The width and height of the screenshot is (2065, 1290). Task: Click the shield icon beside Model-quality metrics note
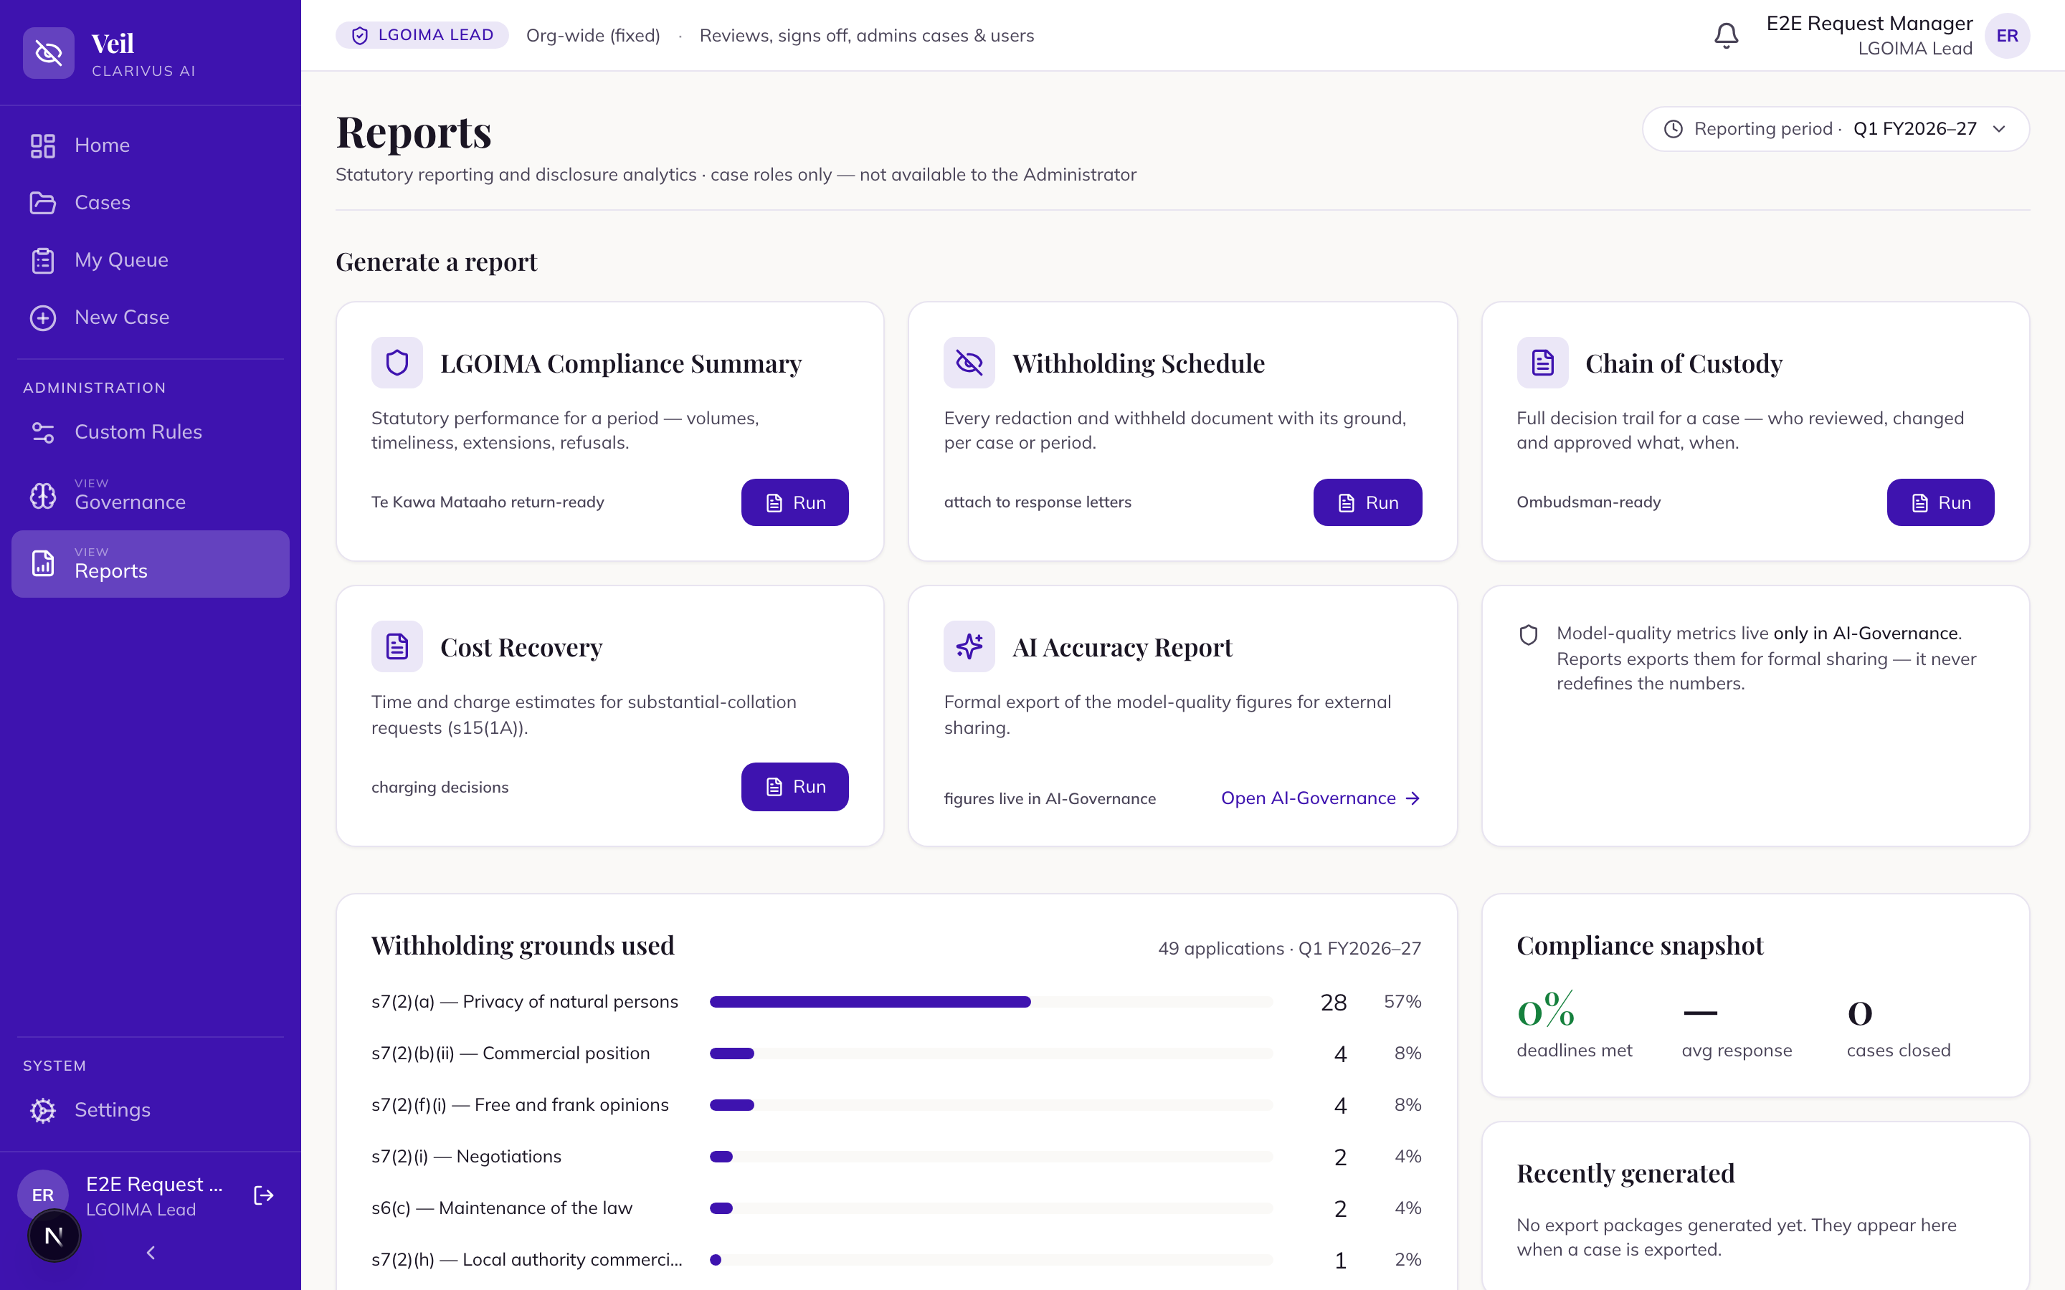click(1528, 635)
